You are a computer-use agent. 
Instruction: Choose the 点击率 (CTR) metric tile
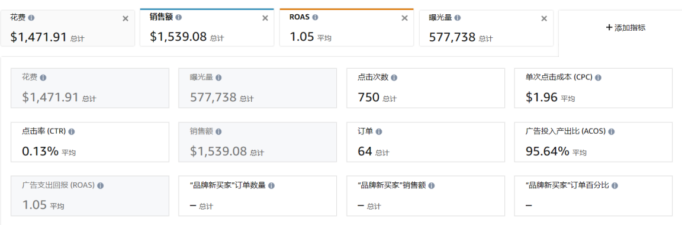coord(90,142)
